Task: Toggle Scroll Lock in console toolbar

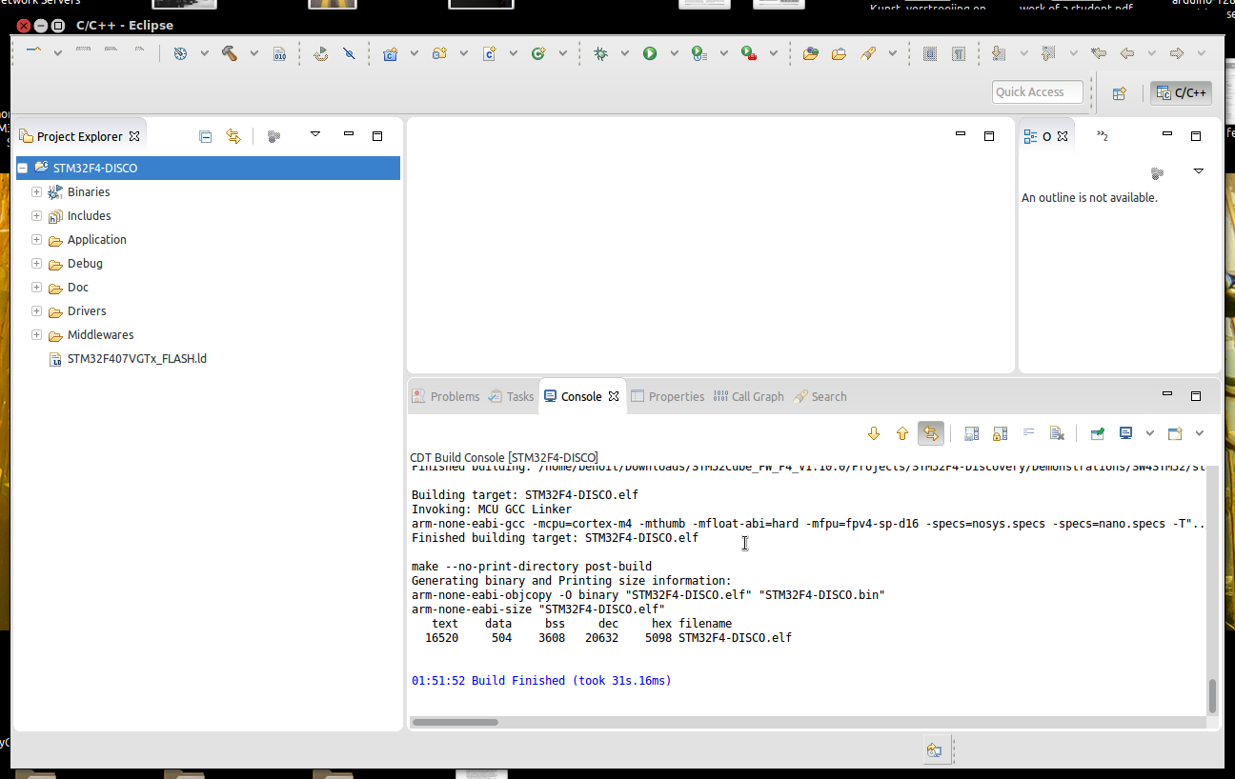Action: (x=1000, y=433)
